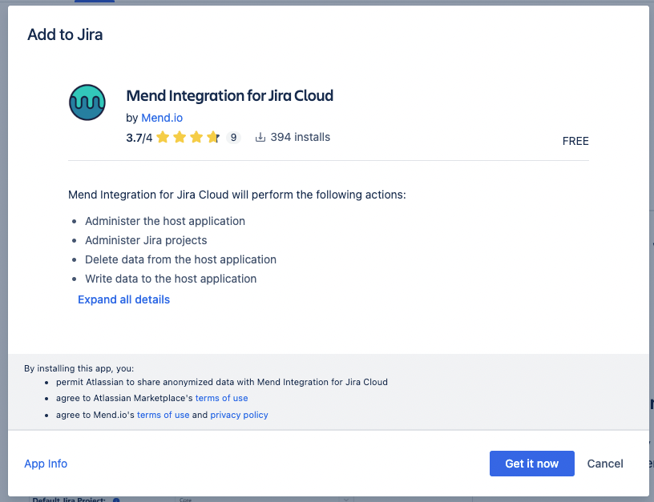This screenshot has height=502, width=654.
Task: Click the third rating star
Action: tap(196, 136)
